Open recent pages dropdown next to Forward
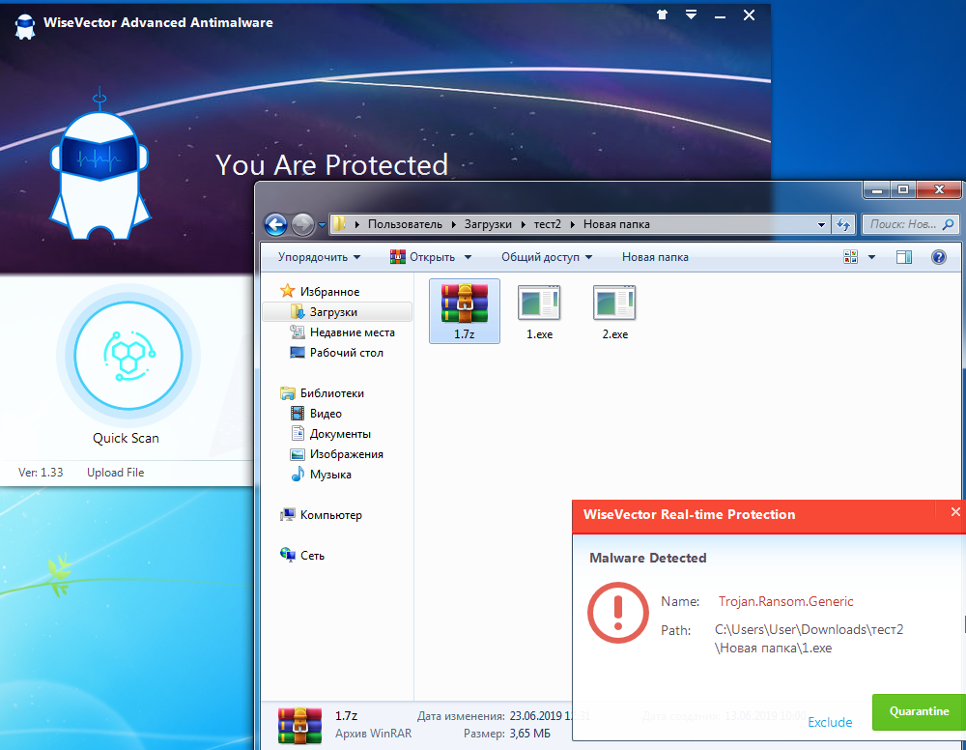The image size is (966, 750). 322,225
